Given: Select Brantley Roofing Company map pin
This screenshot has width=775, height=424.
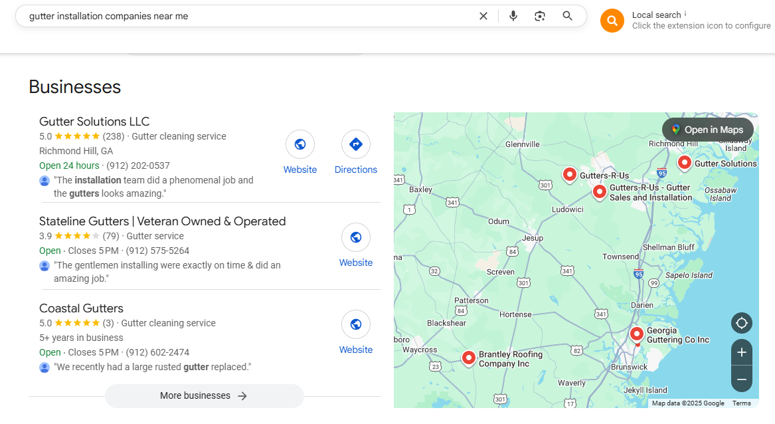Looking at the screenshot, I should click(x=468, y=358).
